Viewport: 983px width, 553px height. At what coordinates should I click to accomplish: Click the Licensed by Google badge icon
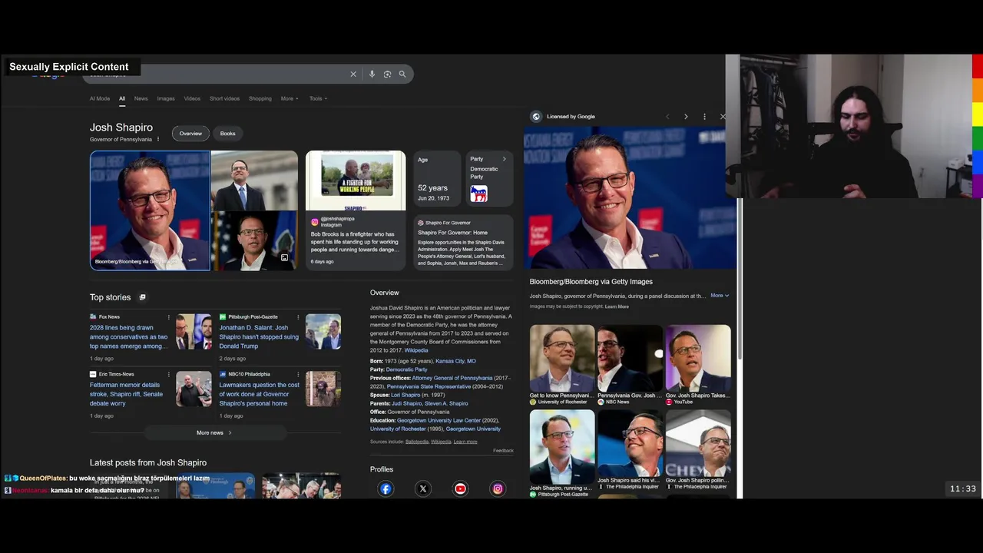[536, 117]
